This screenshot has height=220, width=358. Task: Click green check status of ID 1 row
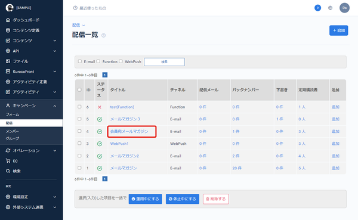pos(100,168)
